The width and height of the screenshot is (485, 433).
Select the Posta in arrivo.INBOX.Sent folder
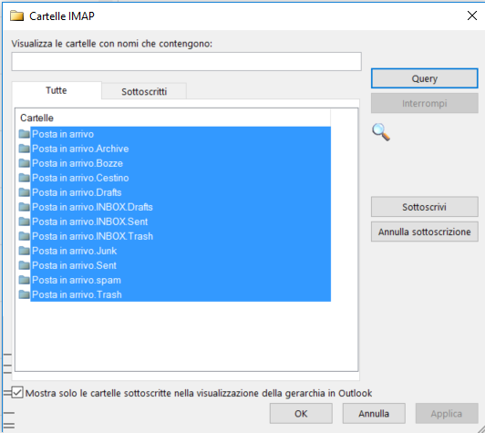[x=181, y=222]
